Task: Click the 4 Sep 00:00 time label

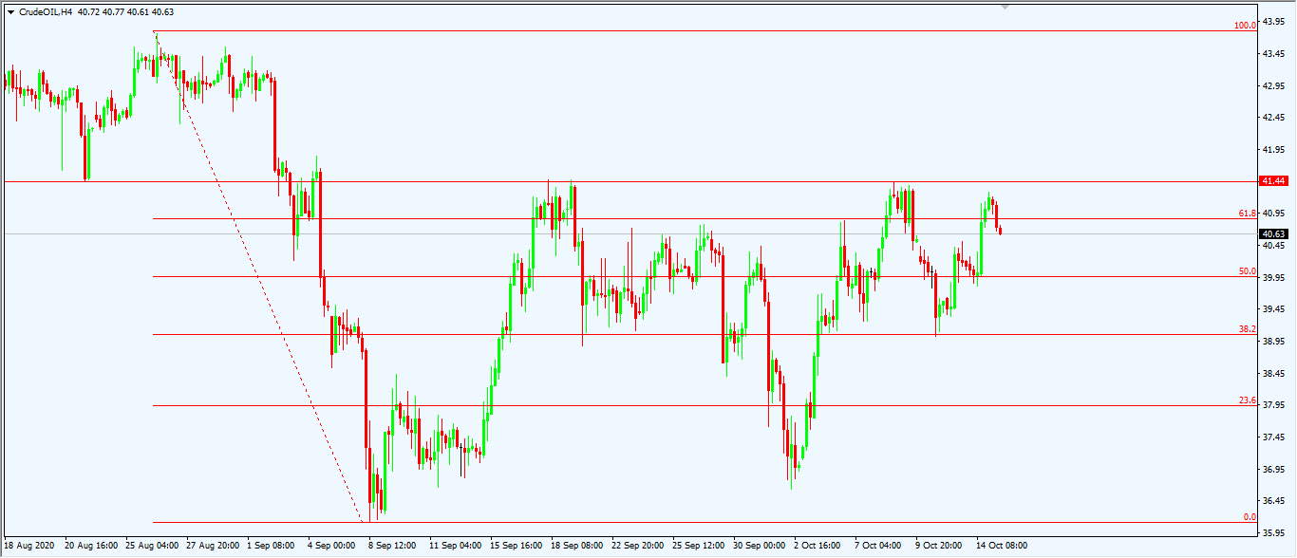Action: pos(331,547)
